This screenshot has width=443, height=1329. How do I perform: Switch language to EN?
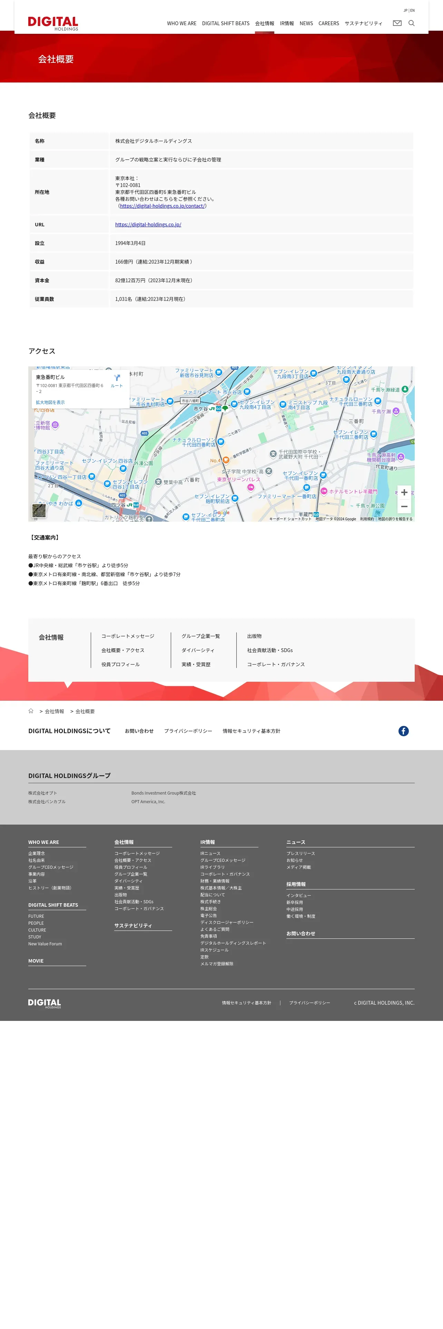tap(413, 10)
